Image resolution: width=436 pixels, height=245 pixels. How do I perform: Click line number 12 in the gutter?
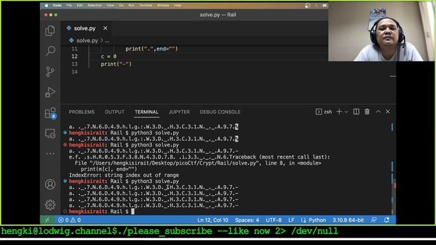click(74, 56)
